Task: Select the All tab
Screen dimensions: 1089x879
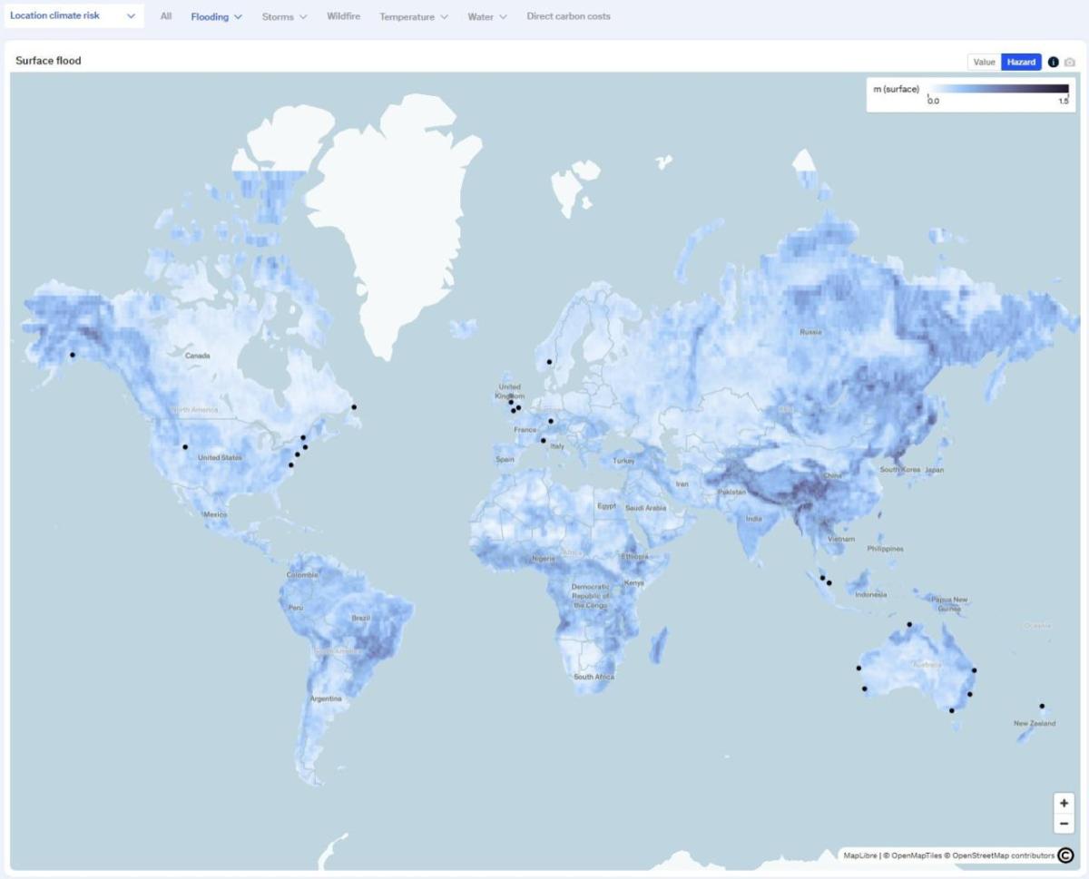Action: pos(164,16)
